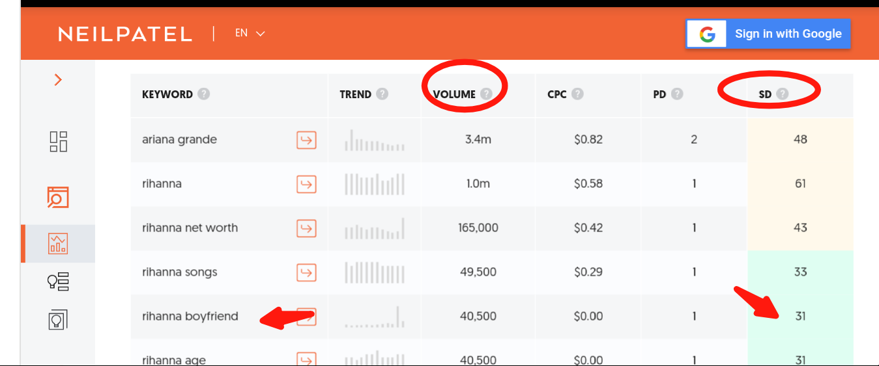This screenshot has height=366, width=879.
Task: Click the CPC value $0.82
Action: (x=588, y=140)
